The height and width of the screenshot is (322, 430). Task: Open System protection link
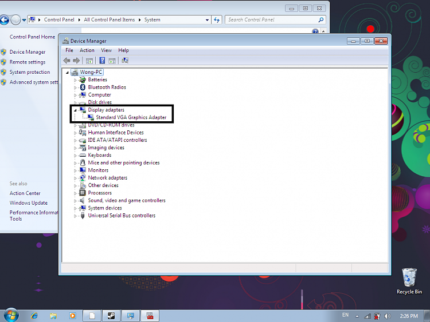coord(30,72)
